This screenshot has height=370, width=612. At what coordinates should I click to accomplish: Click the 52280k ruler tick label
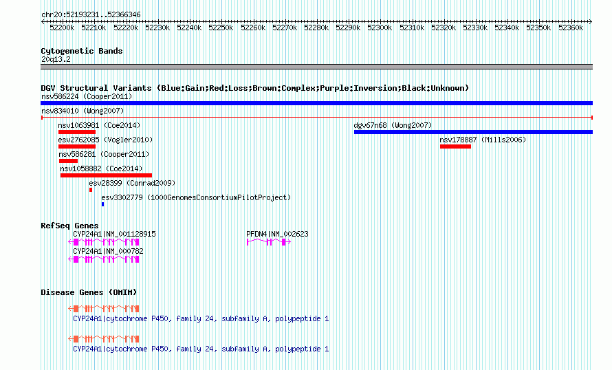(316, 28)
